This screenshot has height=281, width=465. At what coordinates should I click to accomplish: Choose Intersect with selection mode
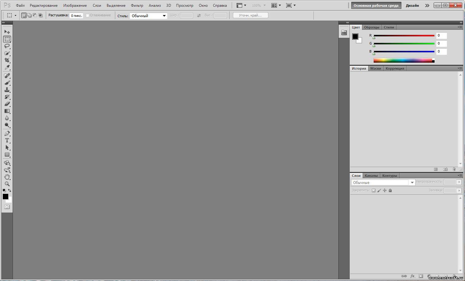pos(40,15)
